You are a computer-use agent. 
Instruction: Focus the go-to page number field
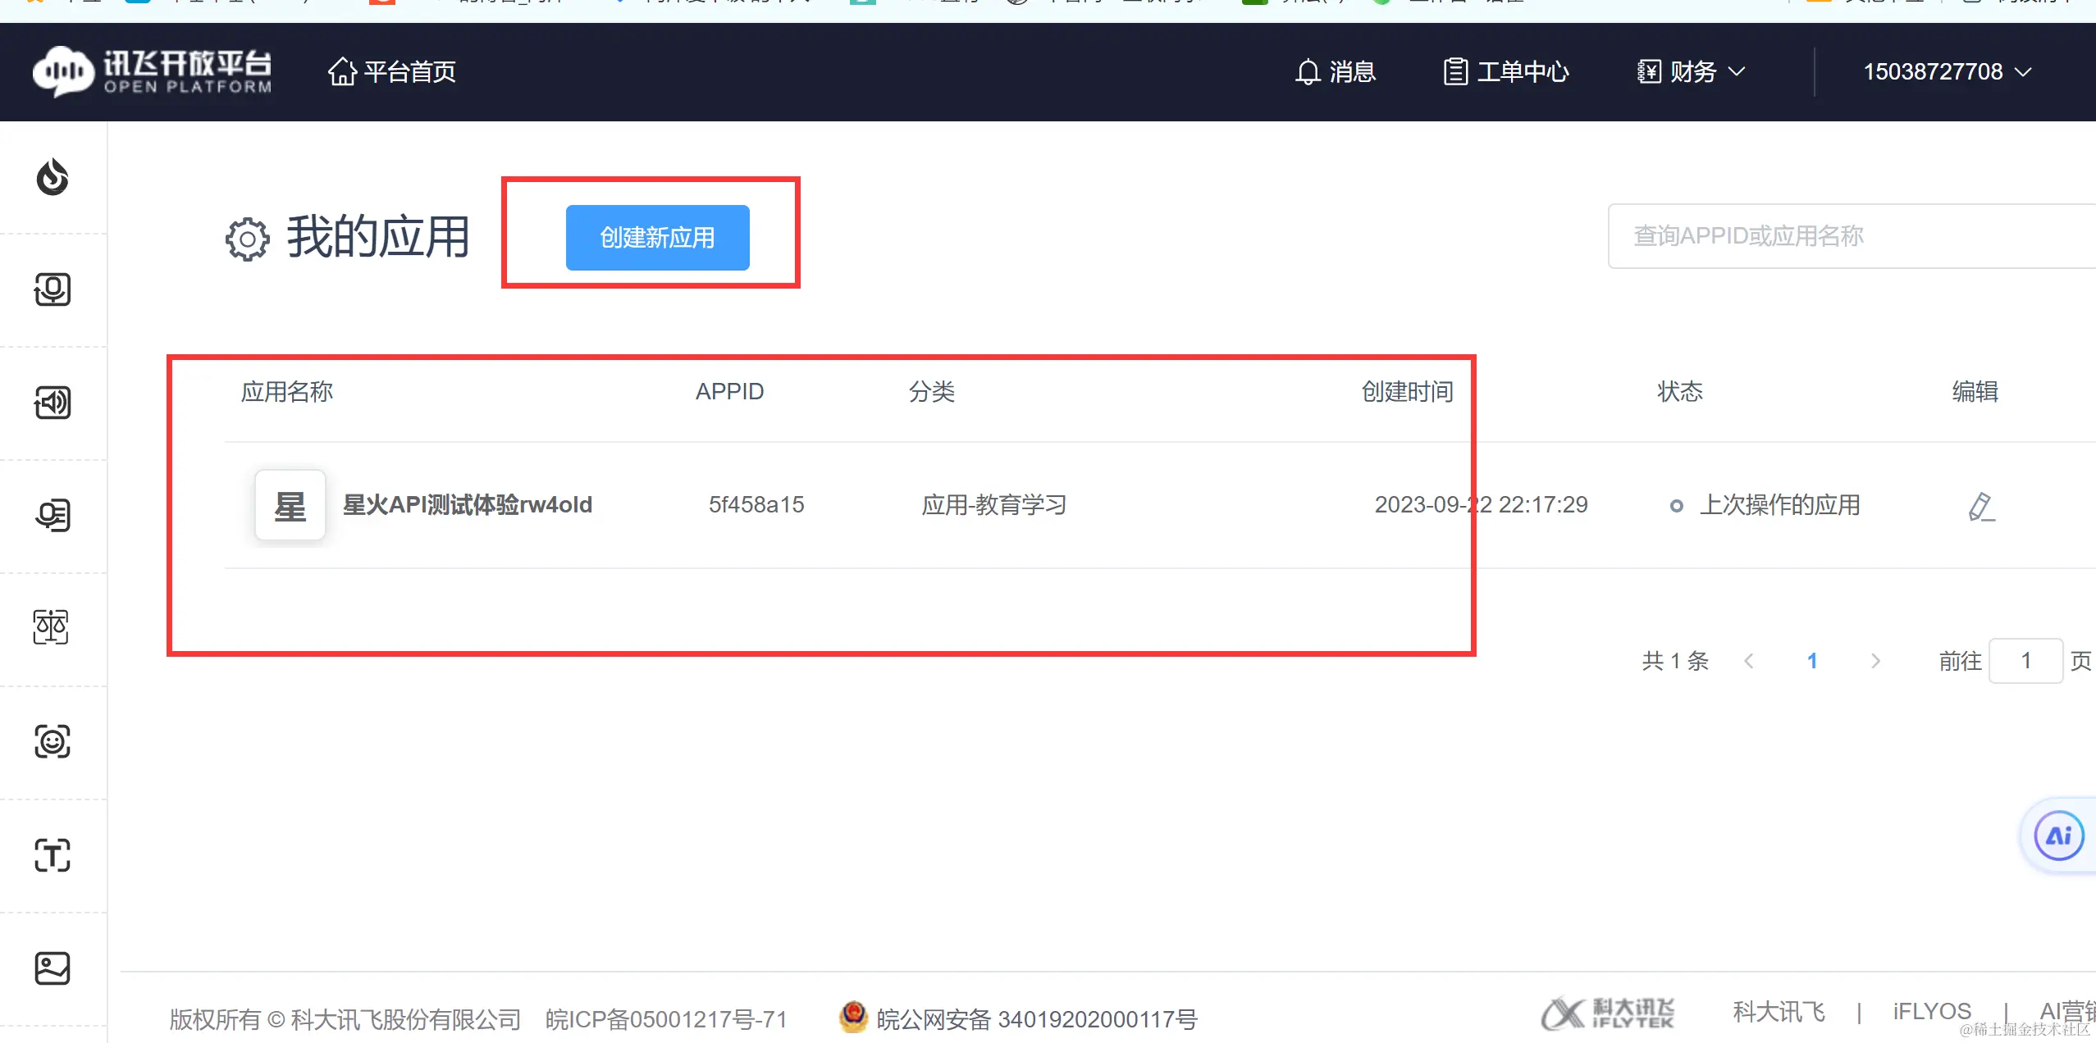[2025, 661]
